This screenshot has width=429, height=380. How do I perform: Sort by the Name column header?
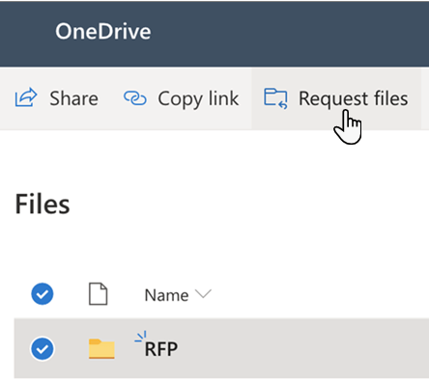click(x=166, y=295)
